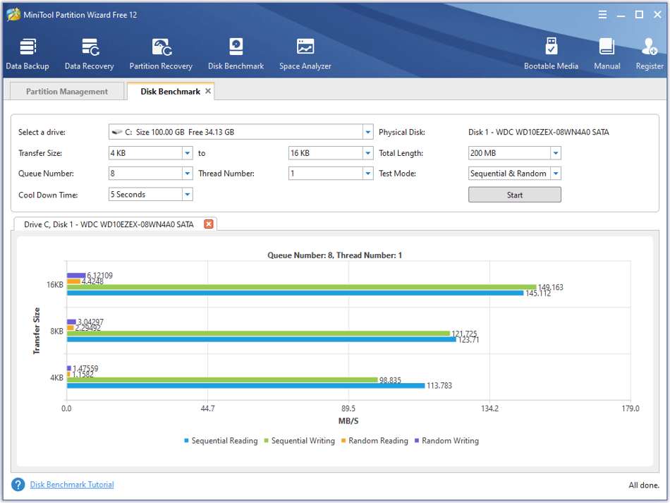Click the All done status text
The image size is (670, 503).
click(x=643, y=485)
